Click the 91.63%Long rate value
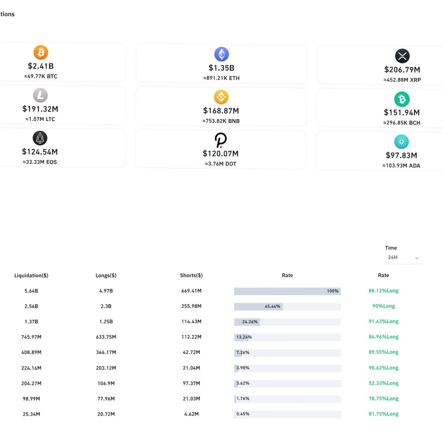The image size is (443, 443). point(383,322)
